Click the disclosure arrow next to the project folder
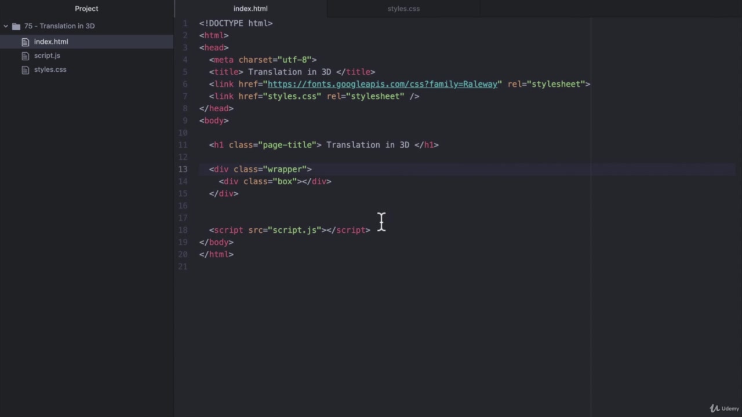Image resolution: width=742 pixels, height=417 pixels. [5, 25]
